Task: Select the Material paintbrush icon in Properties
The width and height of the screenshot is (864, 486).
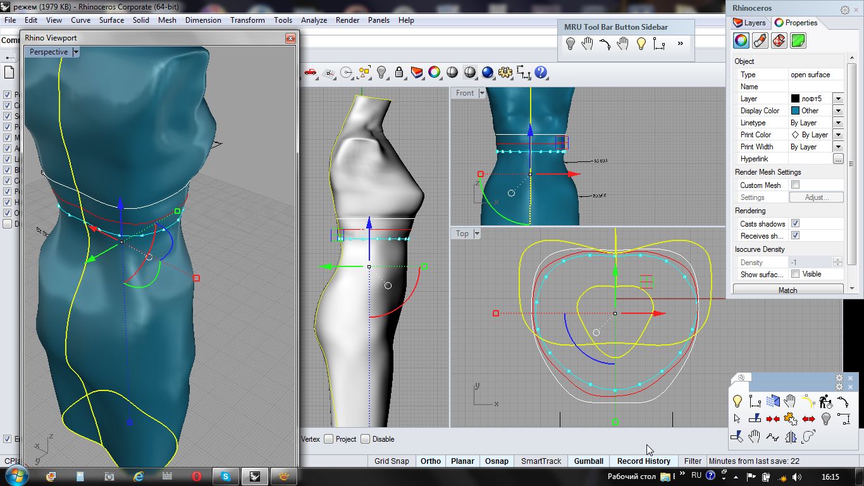Action: coord(760,41)
